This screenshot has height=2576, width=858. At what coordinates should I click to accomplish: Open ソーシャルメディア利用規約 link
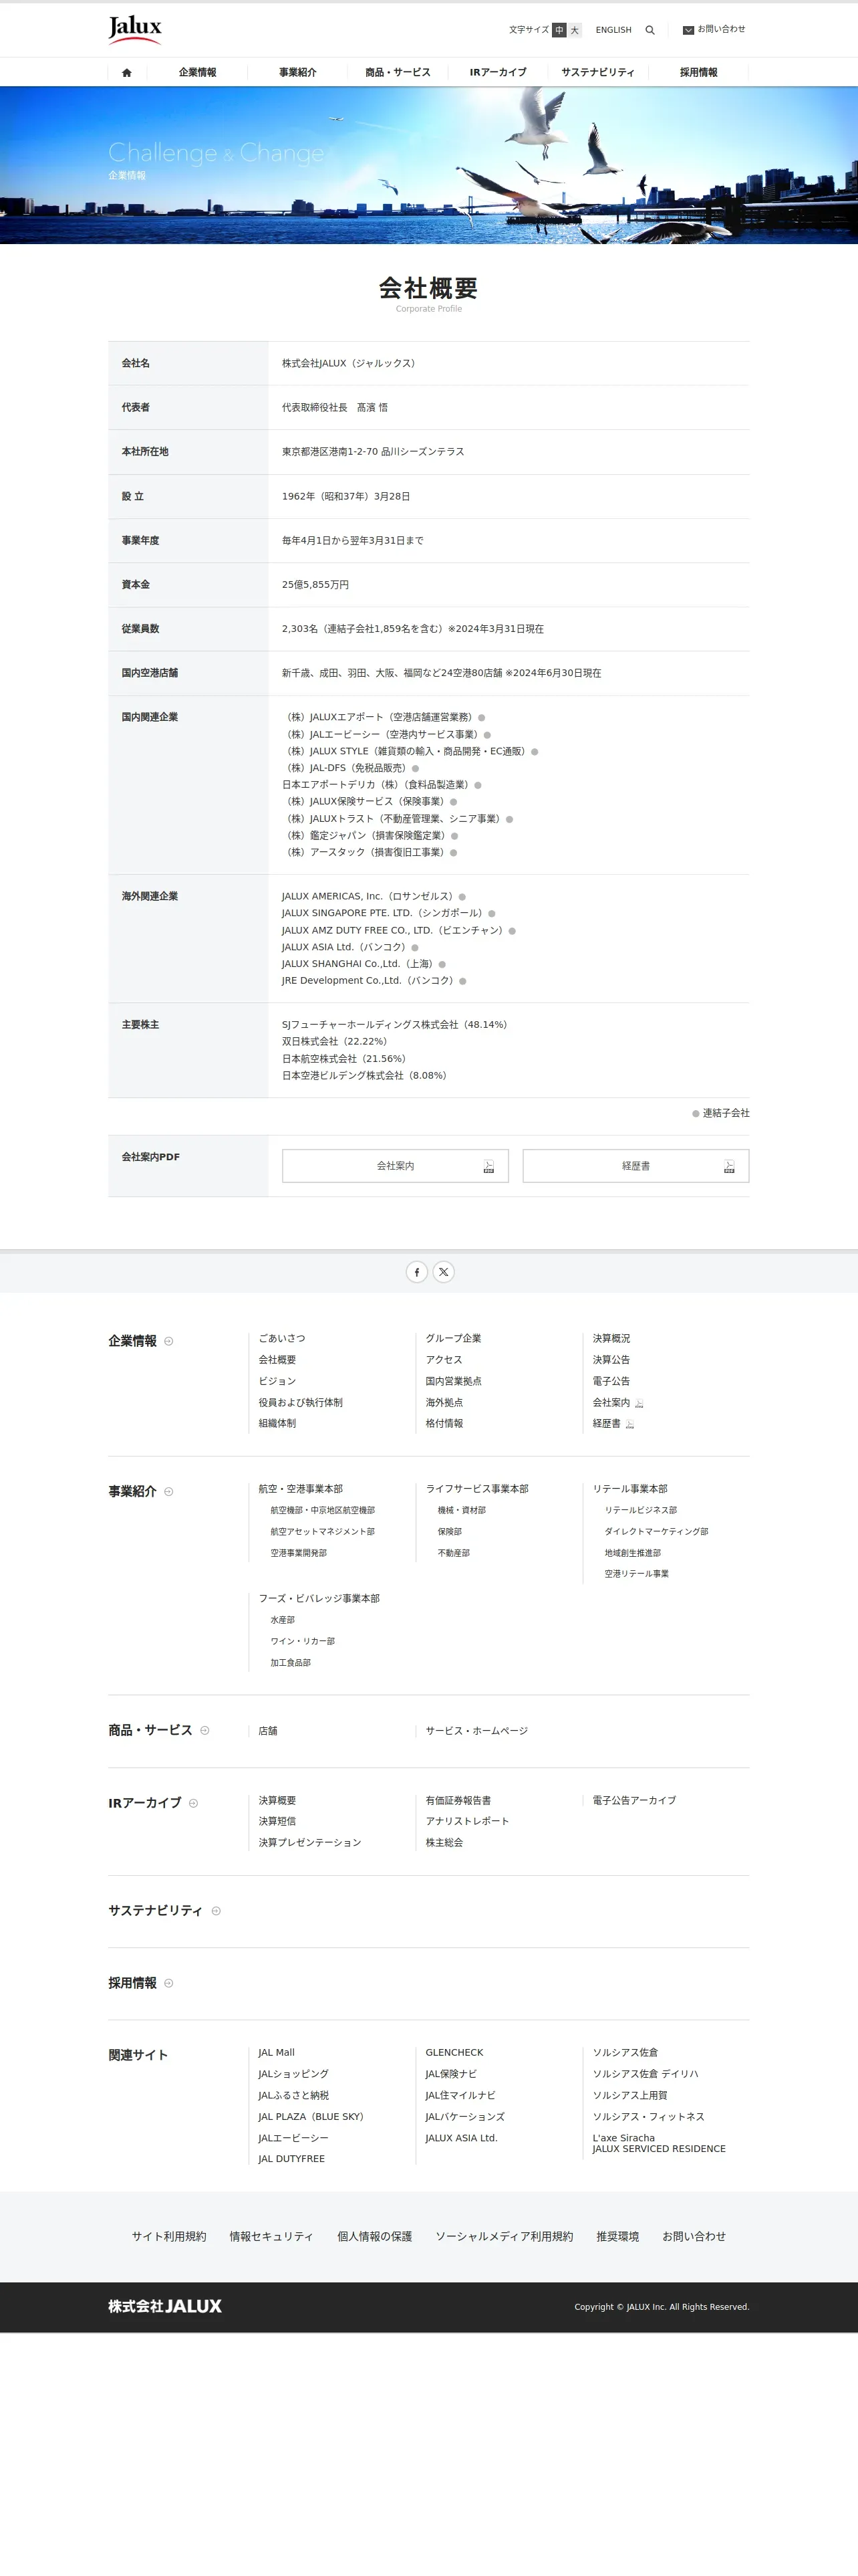pos(505,2236)
